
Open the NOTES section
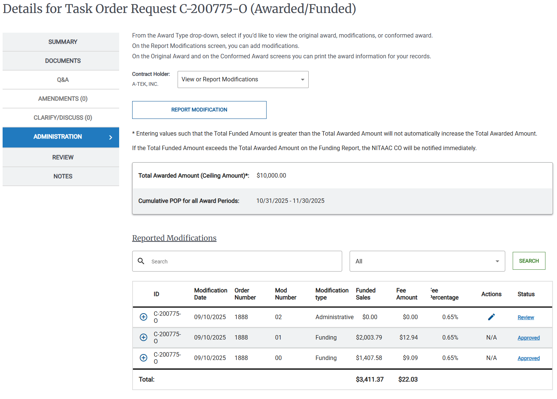coord(62,176)
